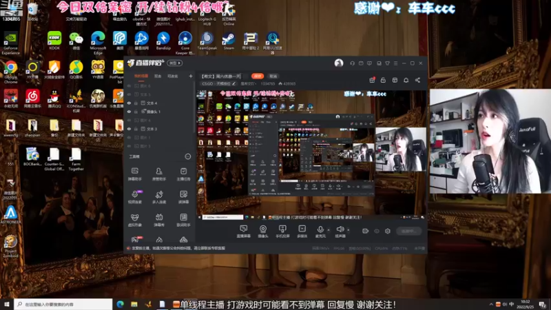
Task: Toggle visibility of the 文本 3 layer
Action: 129,129
